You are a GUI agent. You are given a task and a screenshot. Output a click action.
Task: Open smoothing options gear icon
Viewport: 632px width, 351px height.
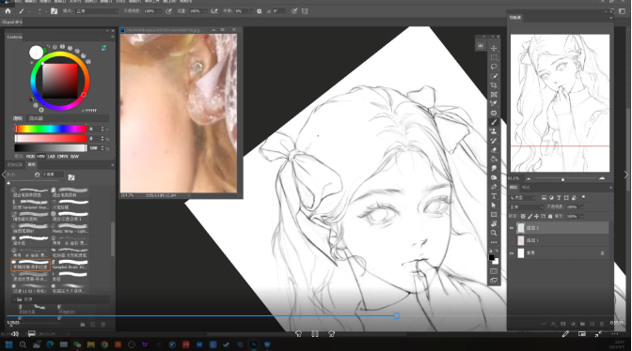pyautogui.click(x=260, y=11)
